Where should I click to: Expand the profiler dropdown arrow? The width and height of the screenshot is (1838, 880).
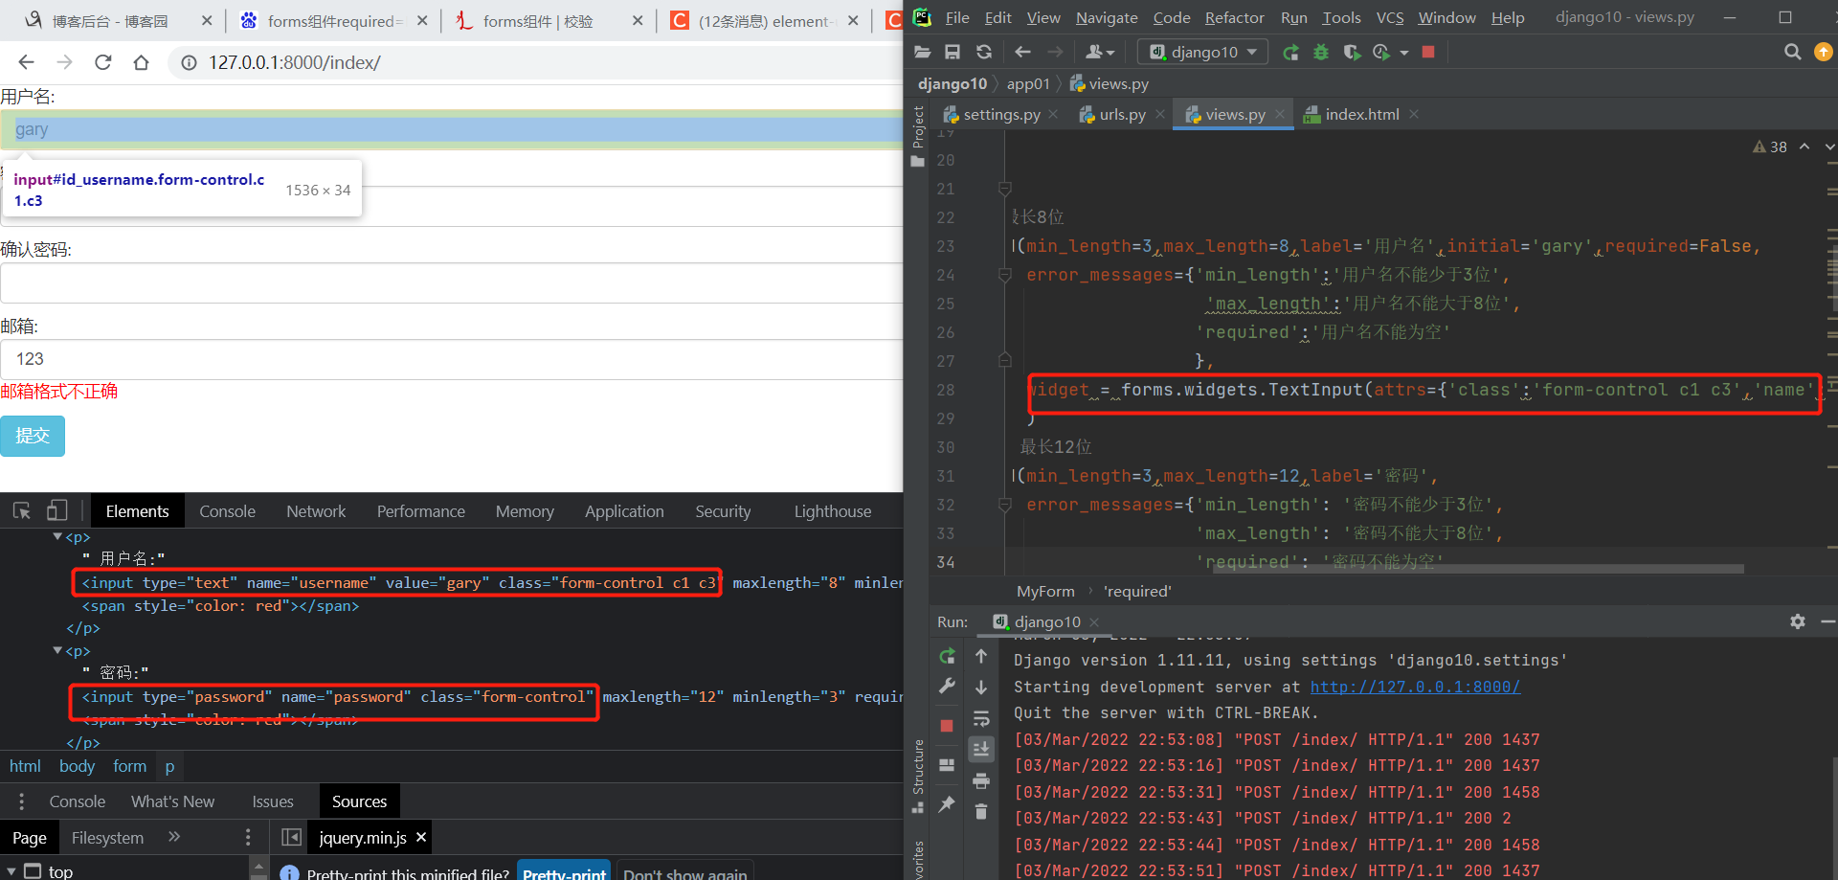tap(1404, 53)
